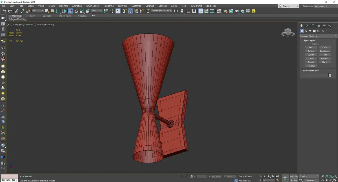338x182 pixels.
Task: Open the Modify panel tab icon
Action: pyautogui.click(x=307, y=26)
